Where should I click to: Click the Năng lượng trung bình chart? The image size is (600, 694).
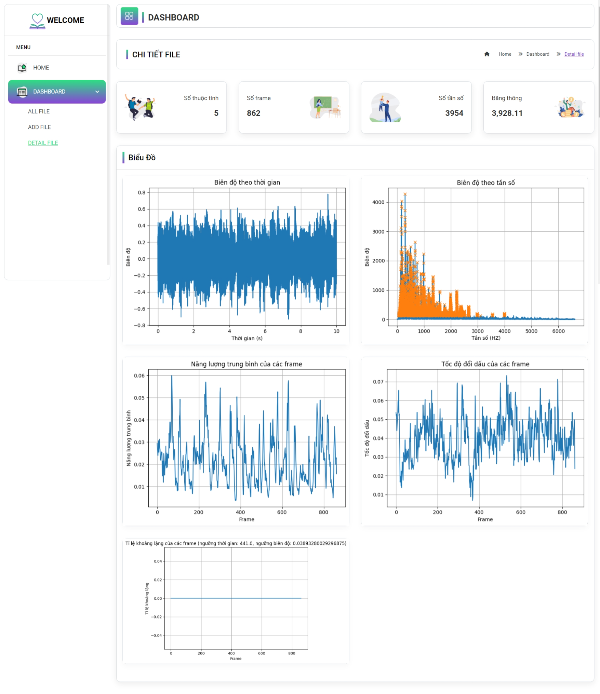point(236,441)
